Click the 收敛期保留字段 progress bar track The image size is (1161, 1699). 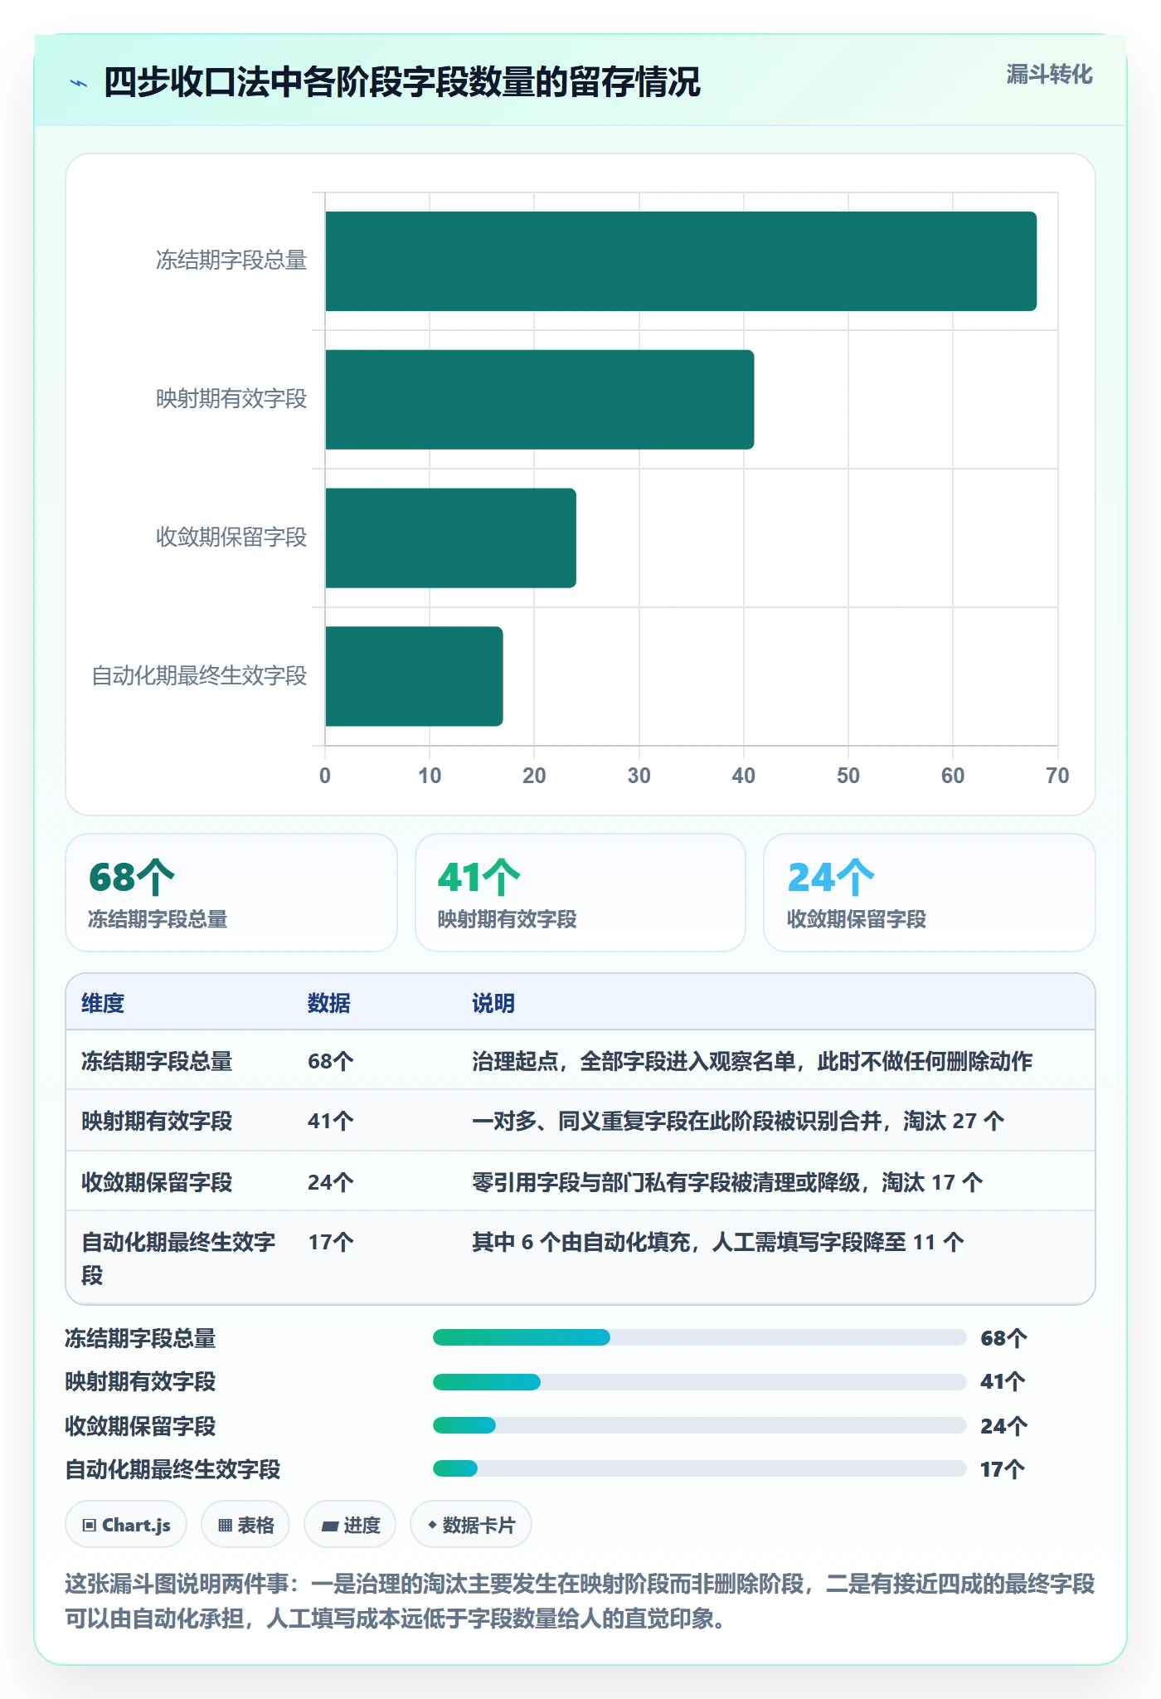pos(700,1425)
